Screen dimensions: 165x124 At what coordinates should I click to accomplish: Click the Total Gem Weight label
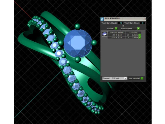click(109, 23)
